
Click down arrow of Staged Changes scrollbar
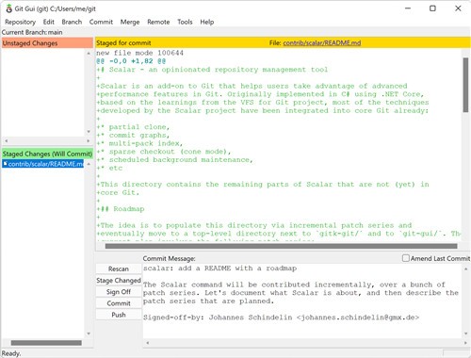(89, 334)
